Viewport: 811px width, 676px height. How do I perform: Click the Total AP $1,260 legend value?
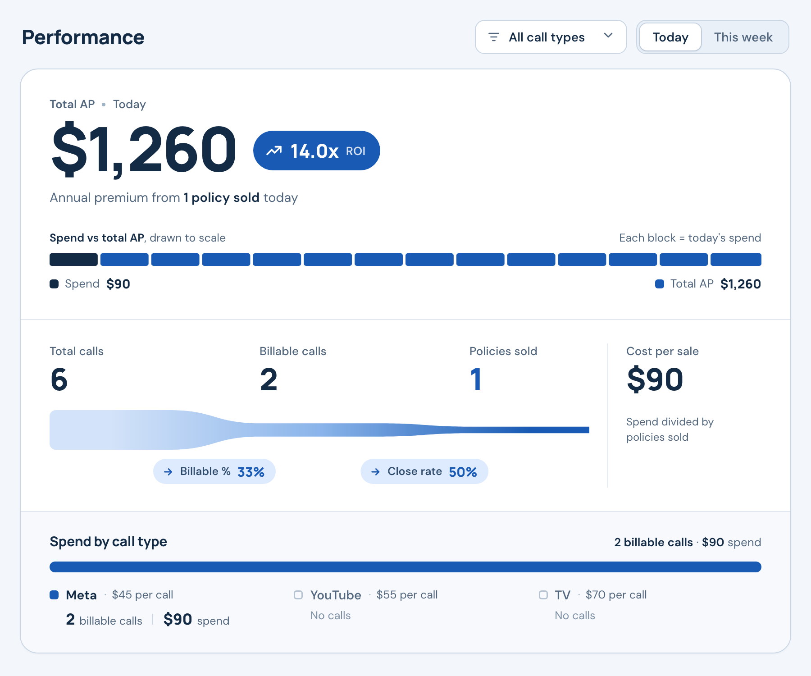(740, 284)
